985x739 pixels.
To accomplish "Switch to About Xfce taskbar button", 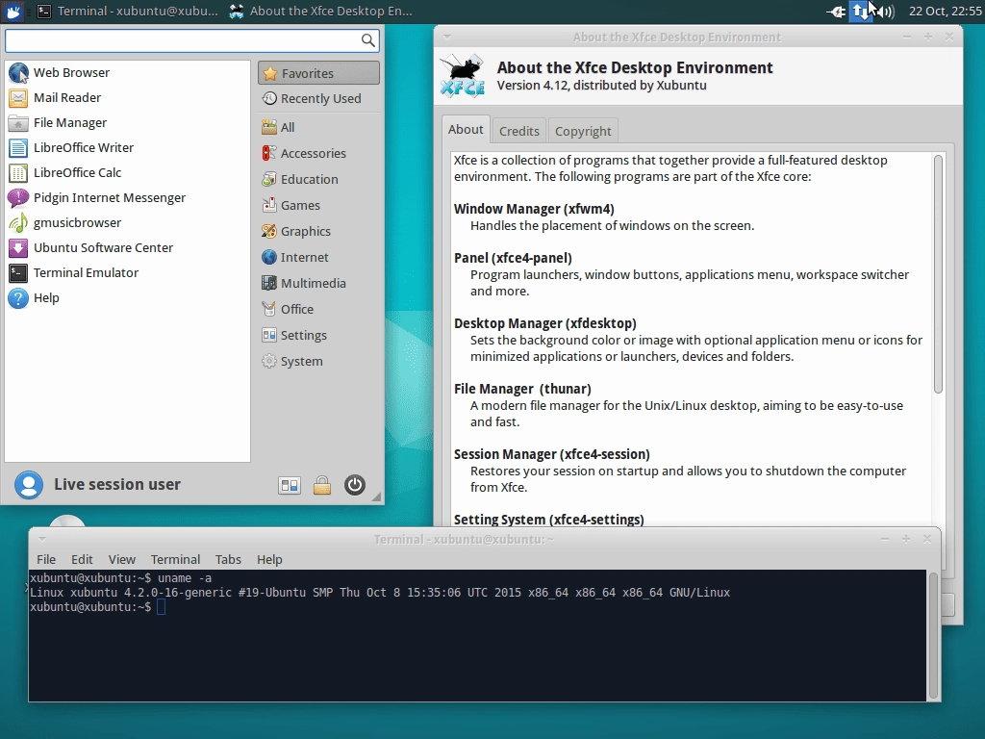I will 320,12.
